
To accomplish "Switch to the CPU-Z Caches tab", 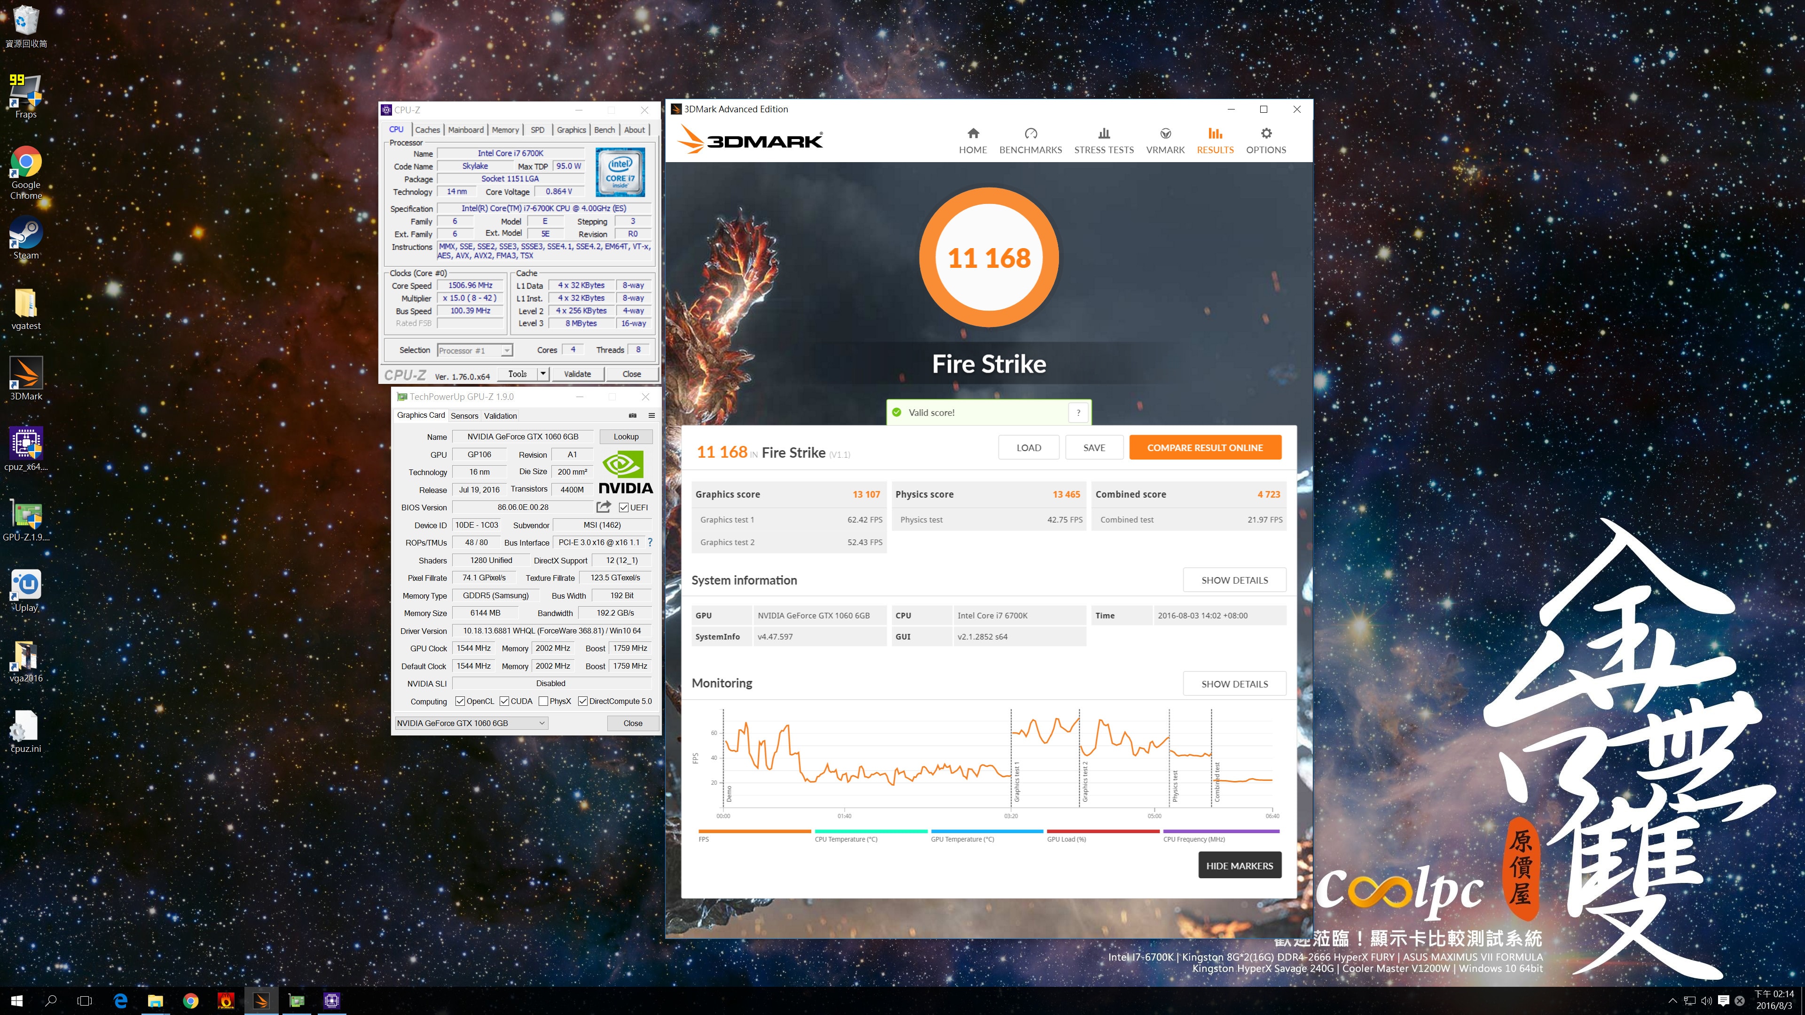I will (427, 130).
